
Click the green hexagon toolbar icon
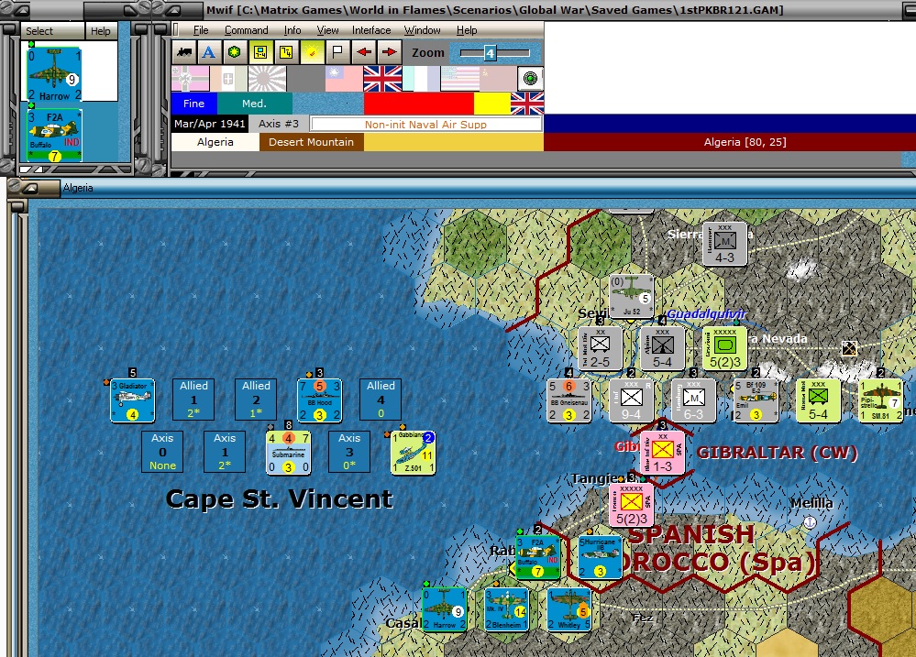click(234, 52)
